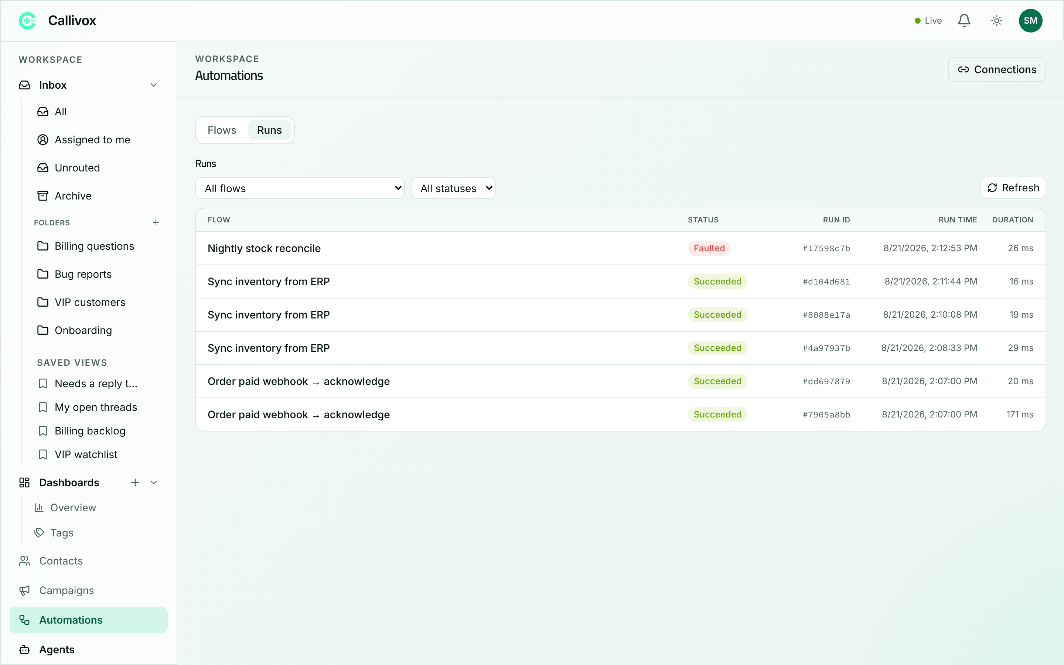Open the Nightly stock reconcile run
The image size is (1064, 665).
(x=620, y=249)
